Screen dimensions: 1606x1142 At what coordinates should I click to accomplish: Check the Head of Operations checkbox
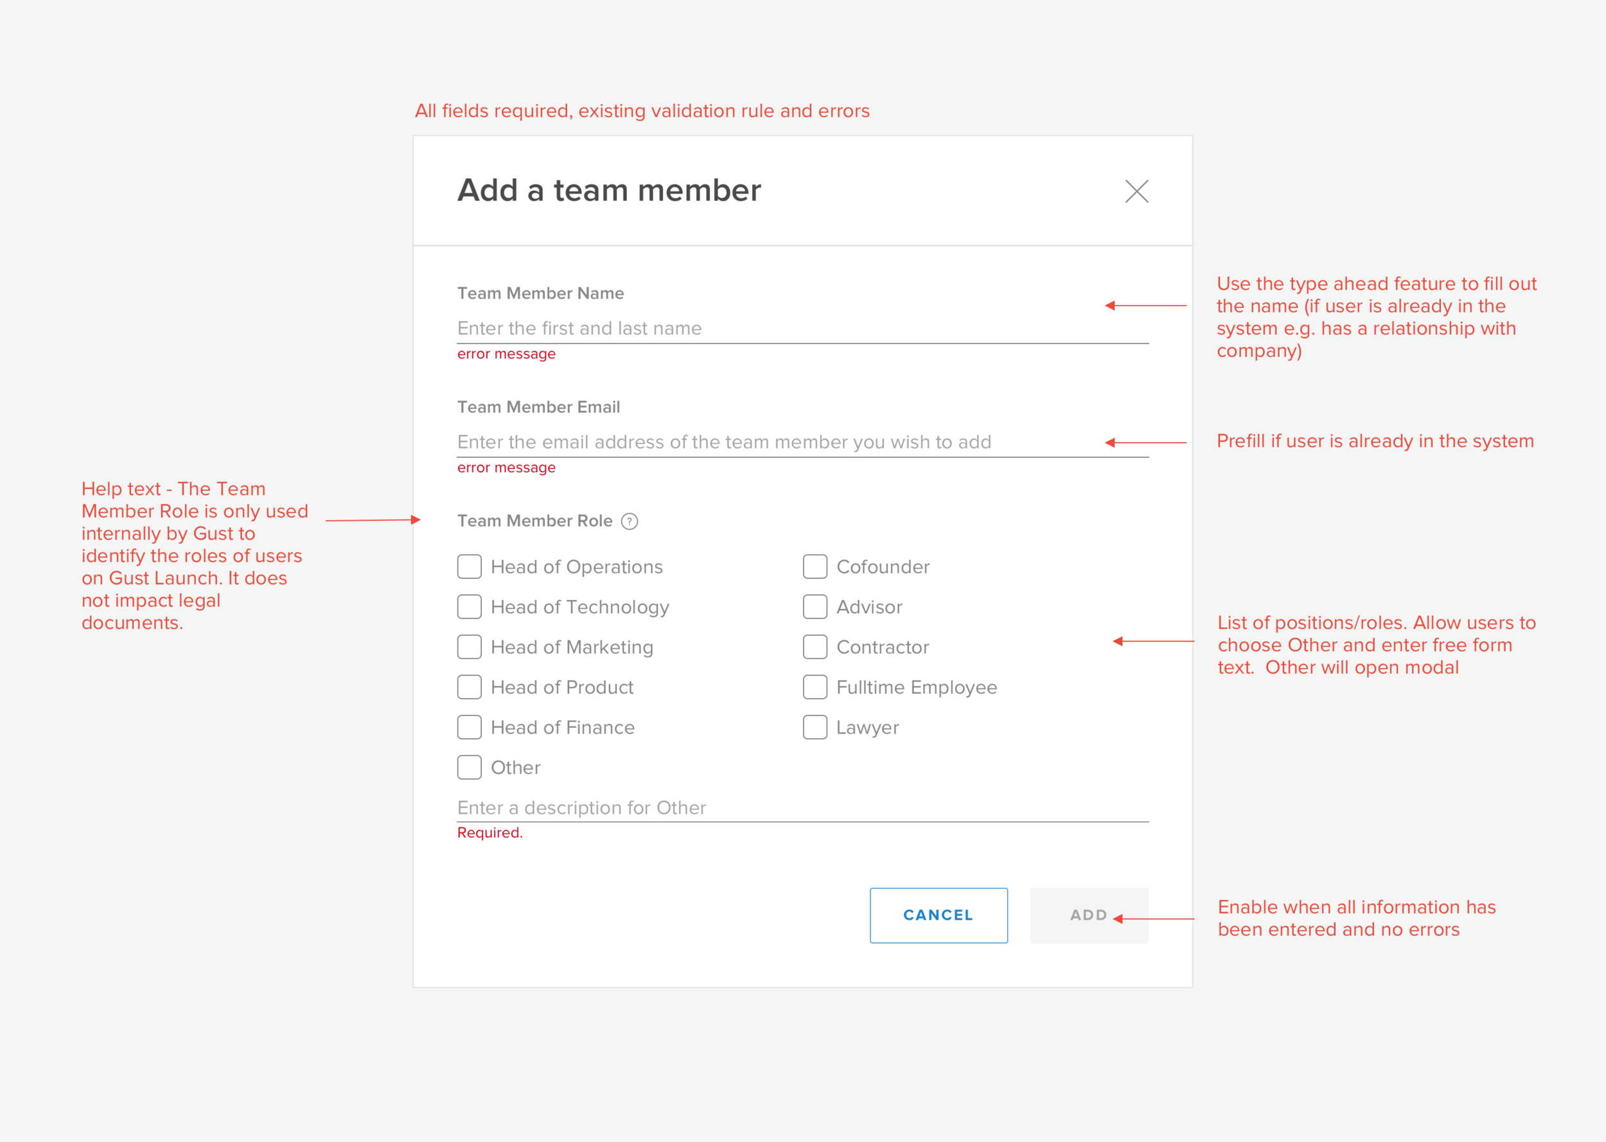pos(469,567)
